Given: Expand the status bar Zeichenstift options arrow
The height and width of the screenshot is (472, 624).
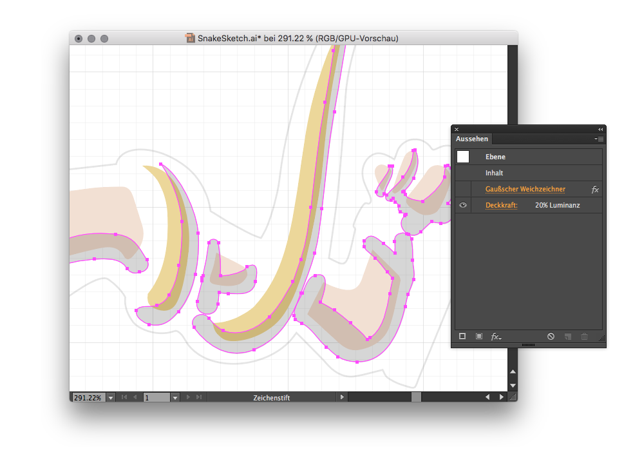Looking at the screenshot, I should 342,398.
